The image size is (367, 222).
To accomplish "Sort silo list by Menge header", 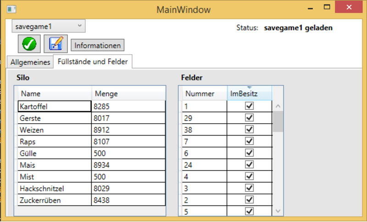I will click(128, 94).
